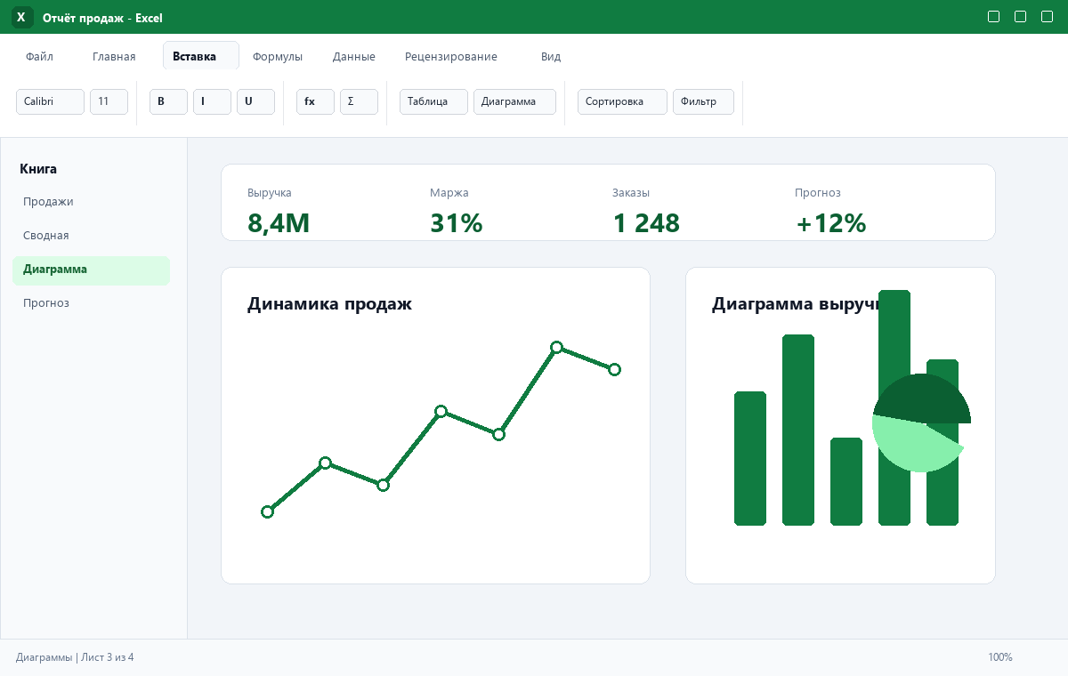This screenshot has width=1068, height=676.
Task: Open the Прогноз sheet in sidebar
Action: click(x=91, y=303)
